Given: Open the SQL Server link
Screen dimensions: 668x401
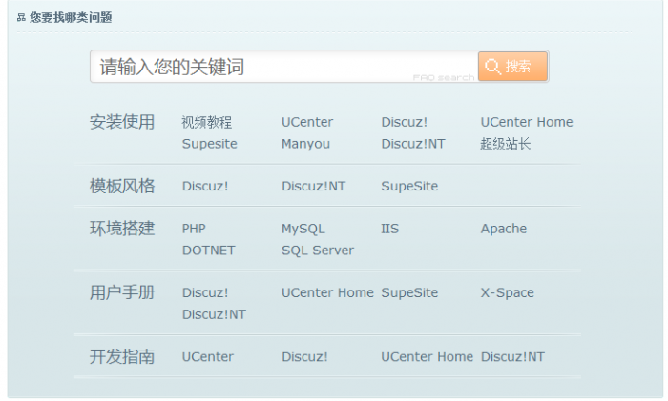Looking at the screenshot, I should click(x=318, y=251).
